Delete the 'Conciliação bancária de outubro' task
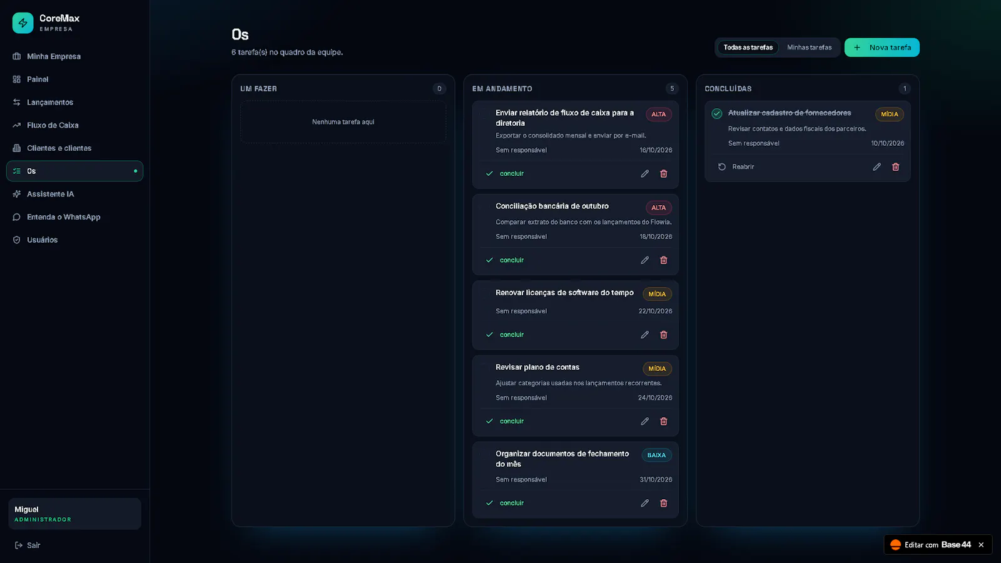This screenshot has height=563, width=1001. coord(664,260)
